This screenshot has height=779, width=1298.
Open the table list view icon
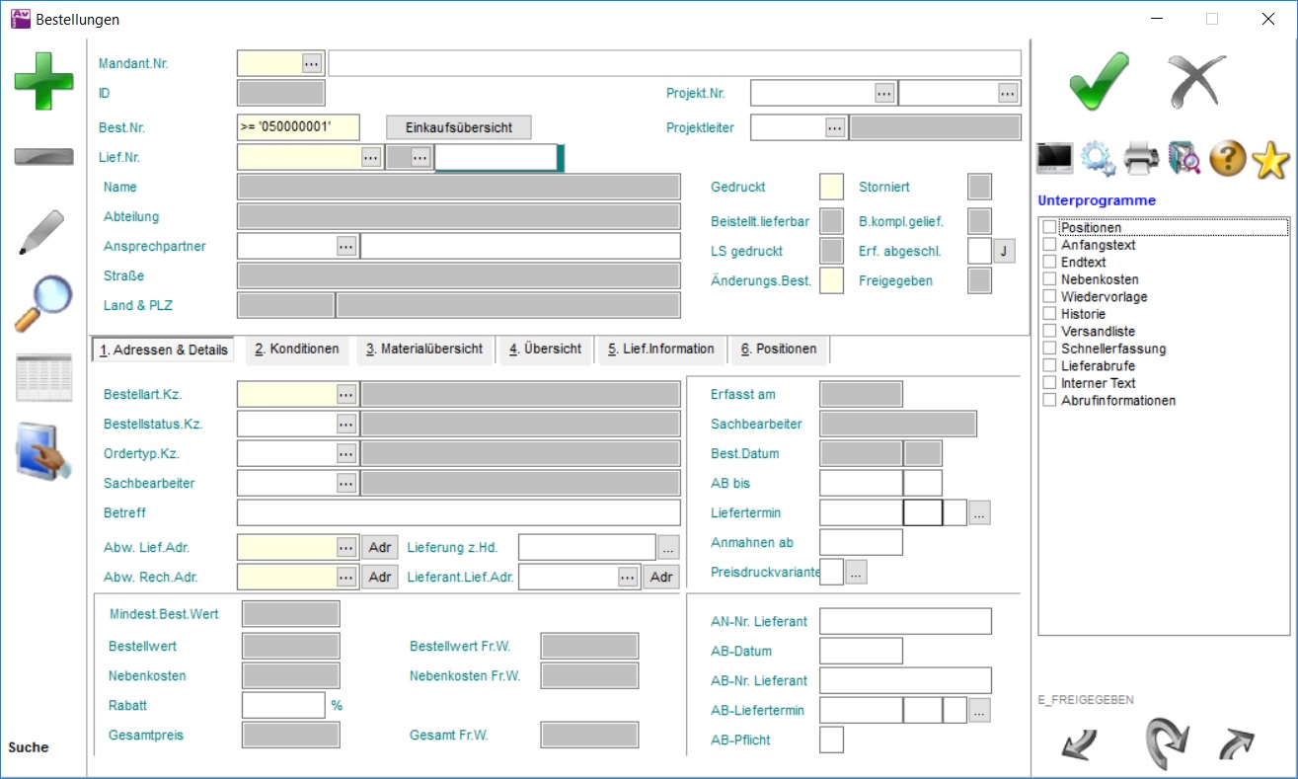pyautogui.click(x=43, y=377)
